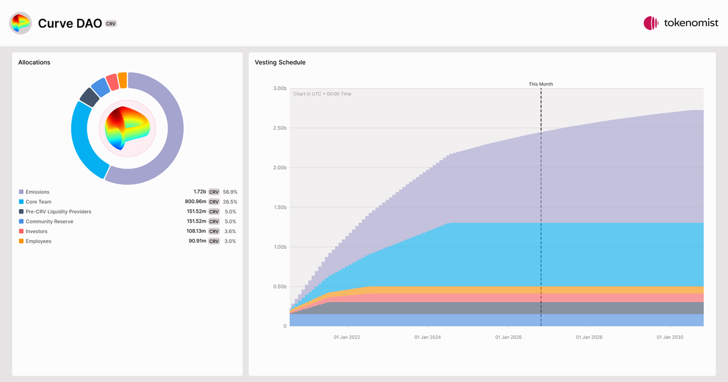Click the "Allocations" panel heading
Image resolution: width=728 pixels, height=382 pixels.
pos(35,62)
